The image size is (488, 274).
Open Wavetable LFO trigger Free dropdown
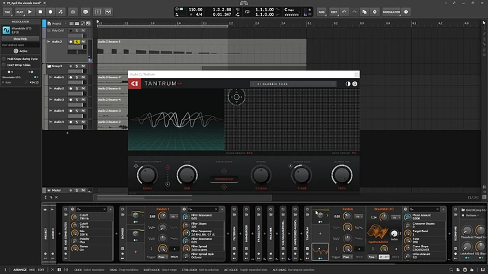[373, 257]
